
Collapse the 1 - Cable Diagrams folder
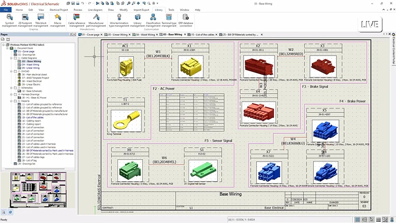tap(11, 58)
